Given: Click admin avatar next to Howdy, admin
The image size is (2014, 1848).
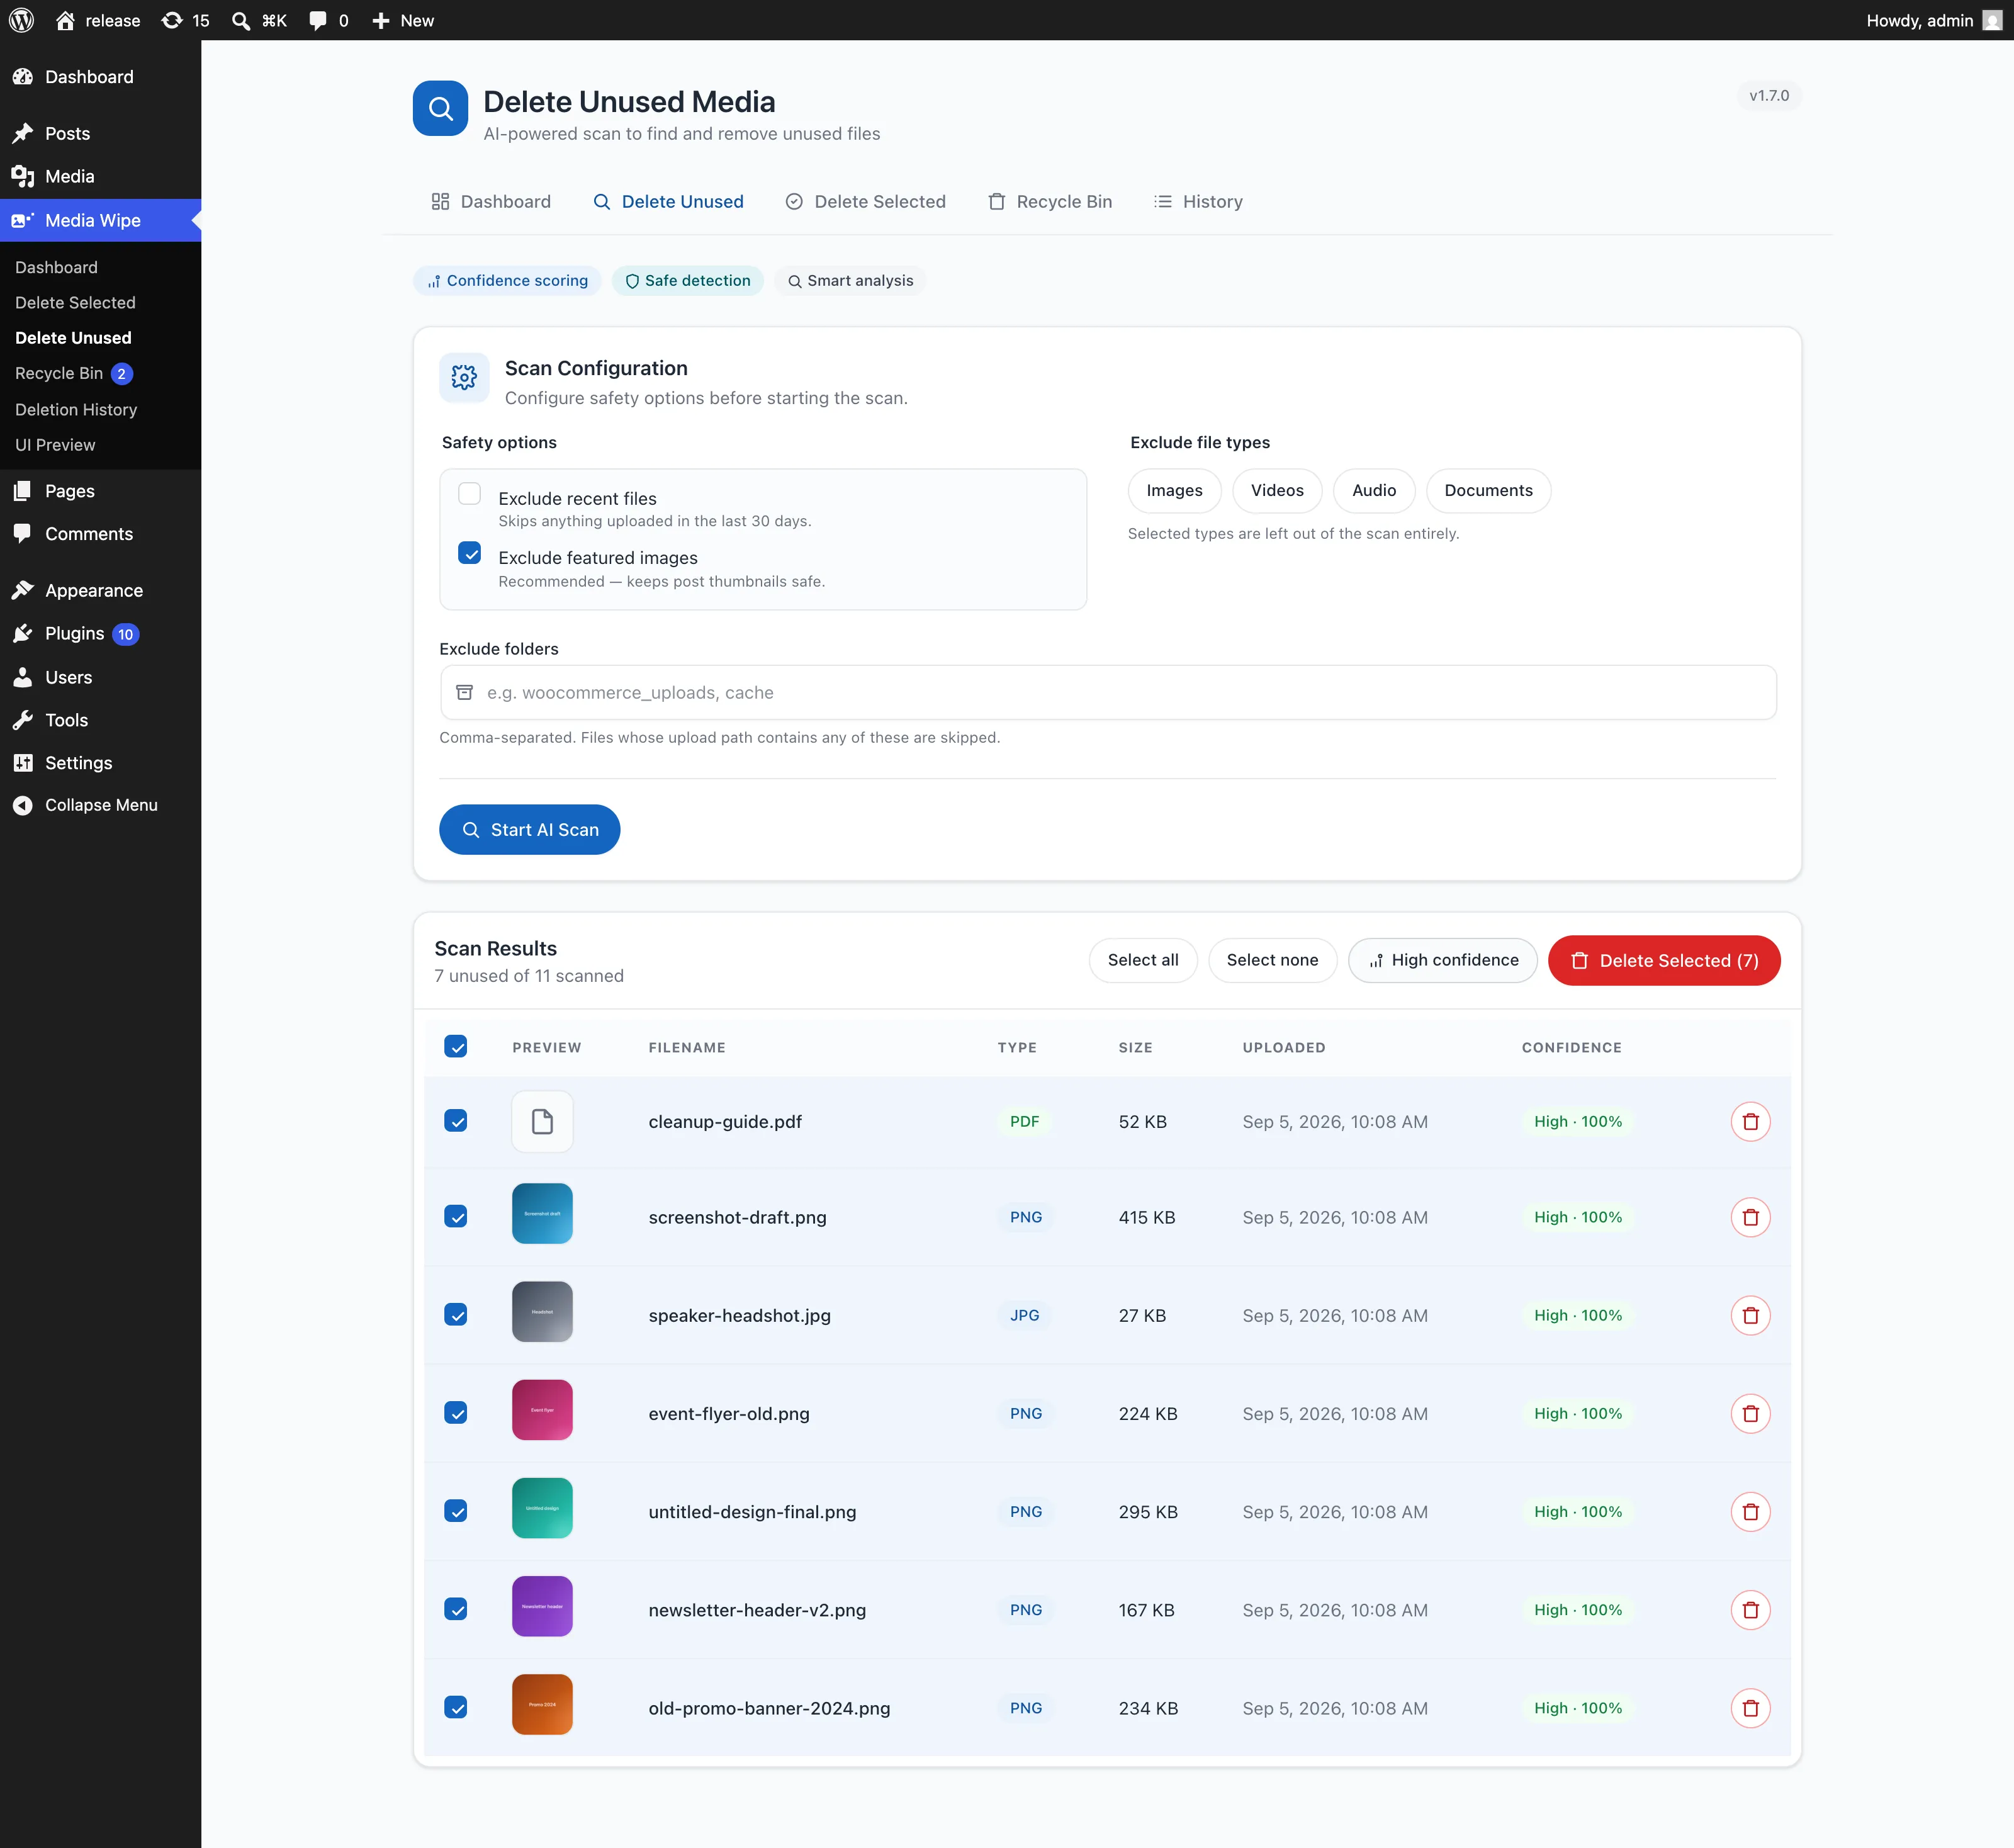Looking at the screenshot, I should coord(1992,20).
